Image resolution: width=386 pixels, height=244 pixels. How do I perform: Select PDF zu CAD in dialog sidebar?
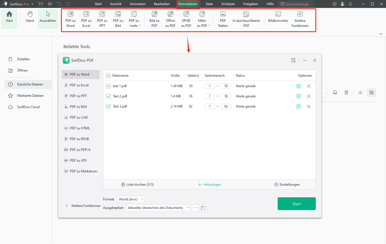click(81, 117)
